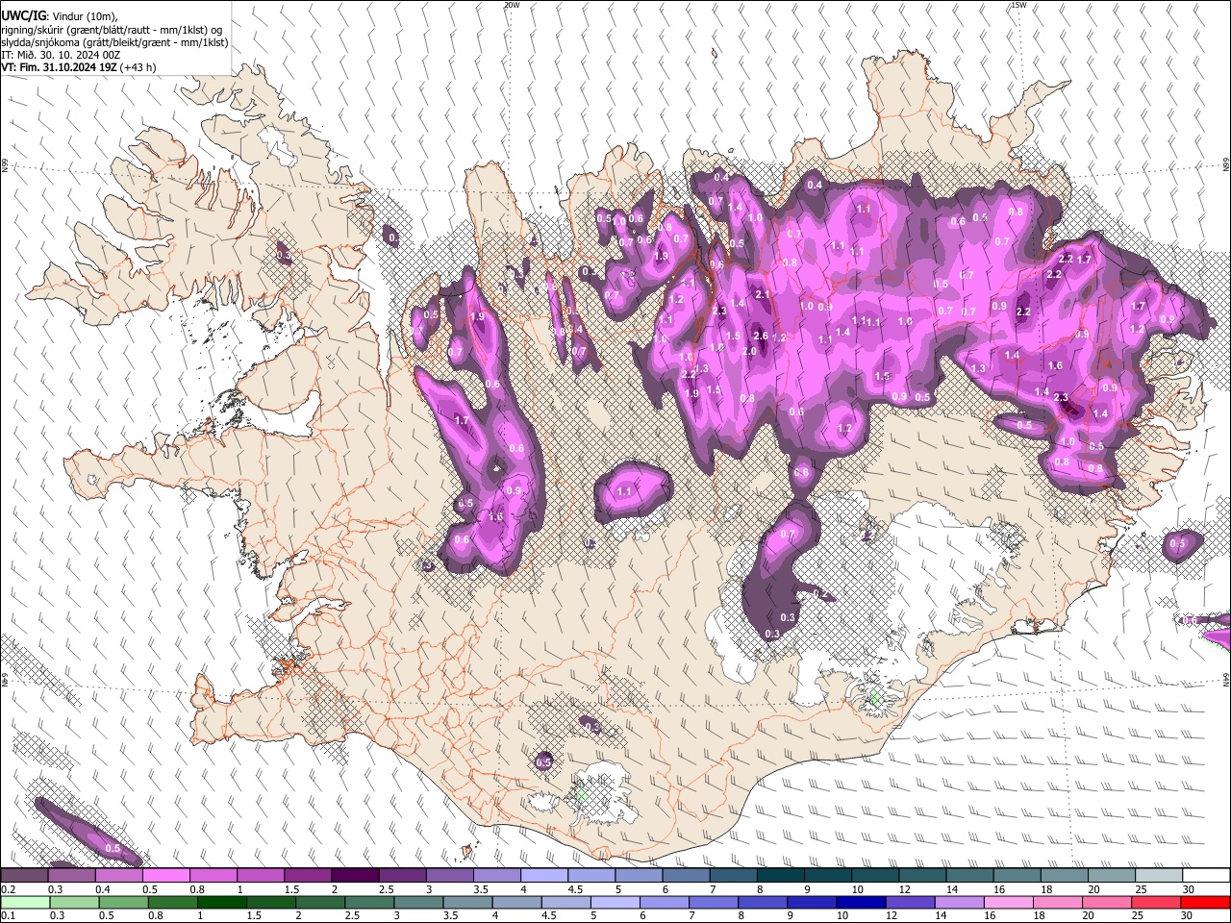Click the deep blue 10 swatch, lower legend
The width and height of the screenshot is (1231, 923).
[860, 902]
